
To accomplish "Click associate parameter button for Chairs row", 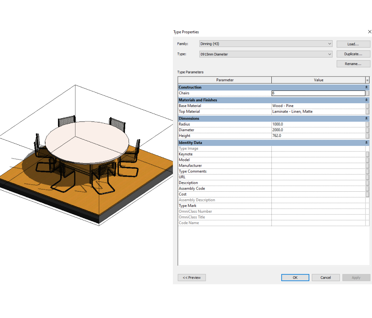I will click(368, 93).
